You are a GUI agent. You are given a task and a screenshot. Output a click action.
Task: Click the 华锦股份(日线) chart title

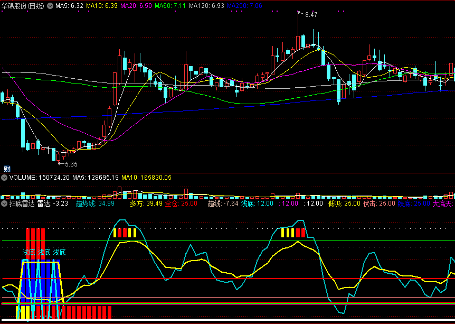(23, 6)
